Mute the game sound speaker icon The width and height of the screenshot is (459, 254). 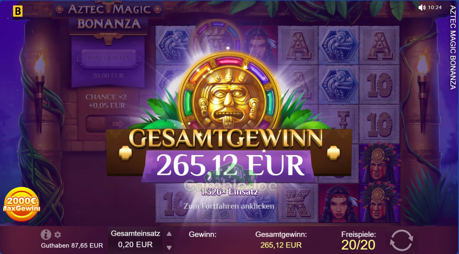coord(422,8)
